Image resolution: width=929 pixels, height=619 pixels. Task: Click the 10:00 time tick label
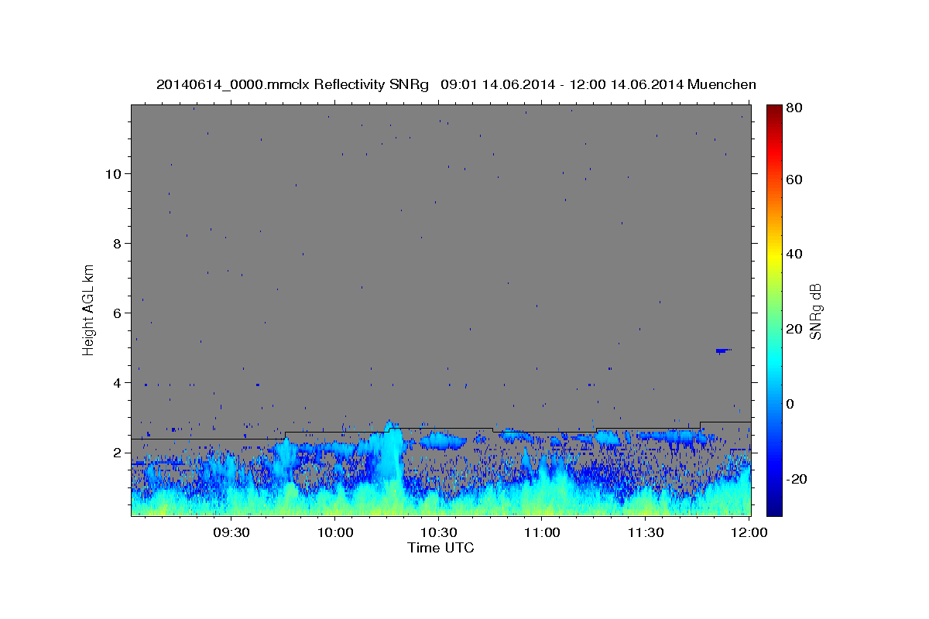tap(335, 533)
